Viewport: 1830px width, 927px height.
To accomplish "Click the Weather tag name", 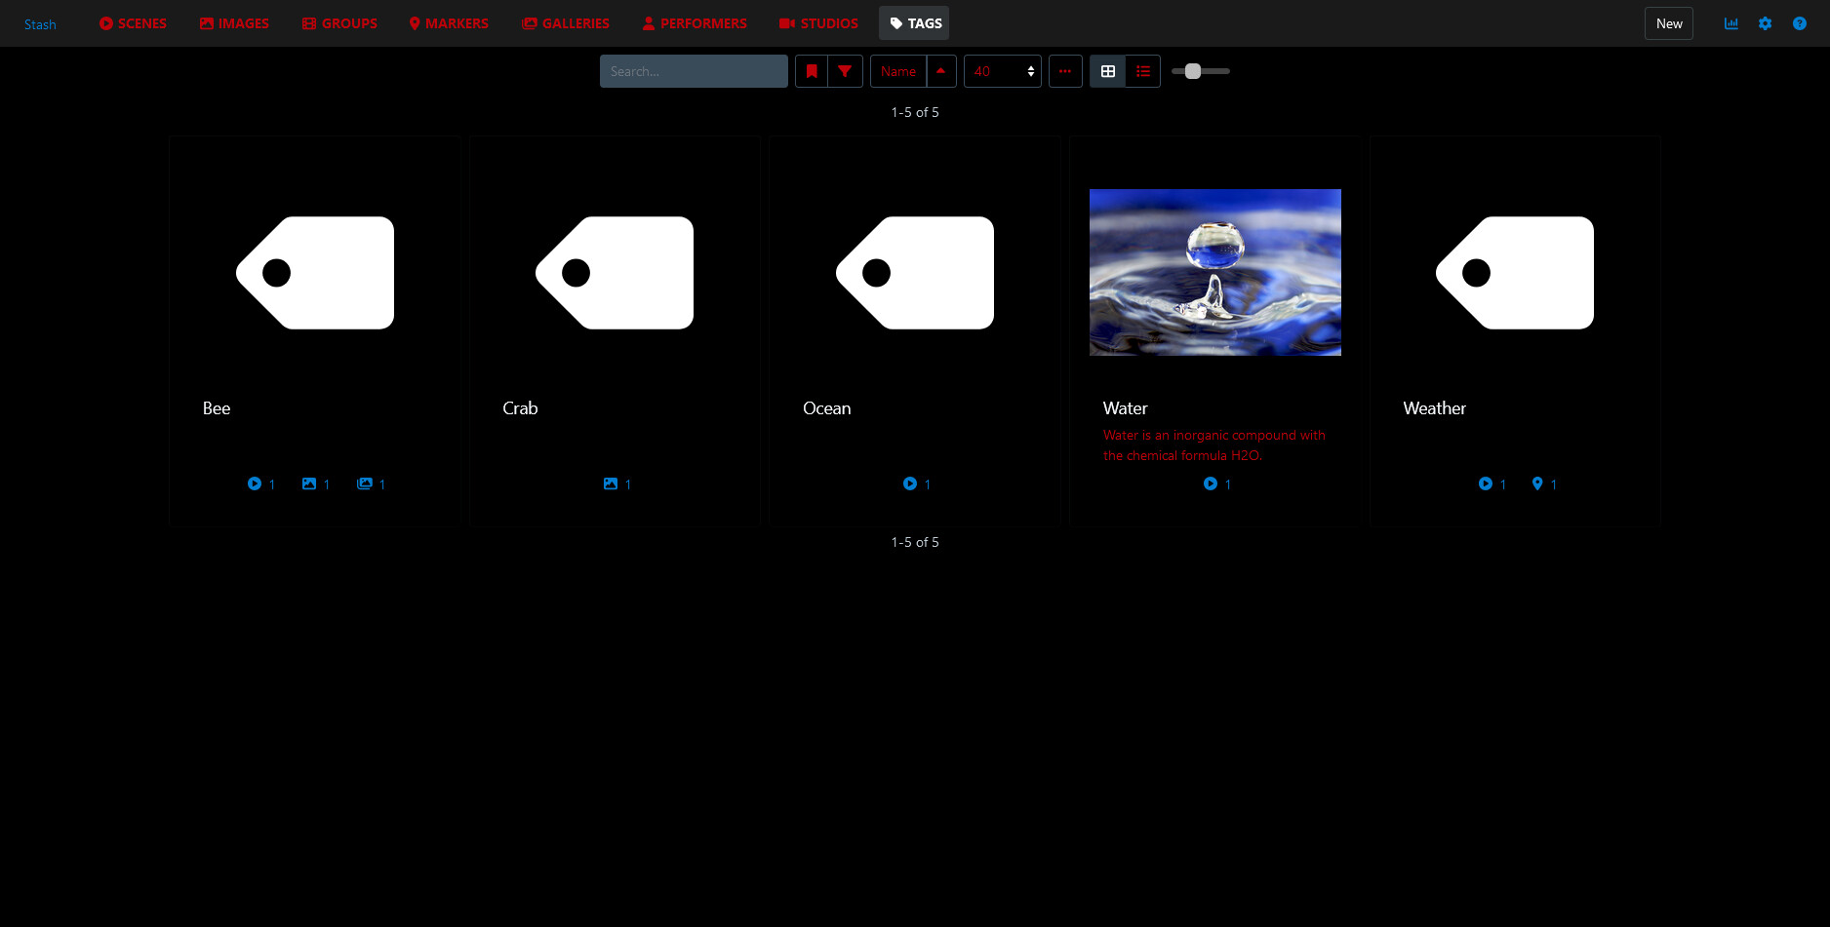I will pos(1435,408).
